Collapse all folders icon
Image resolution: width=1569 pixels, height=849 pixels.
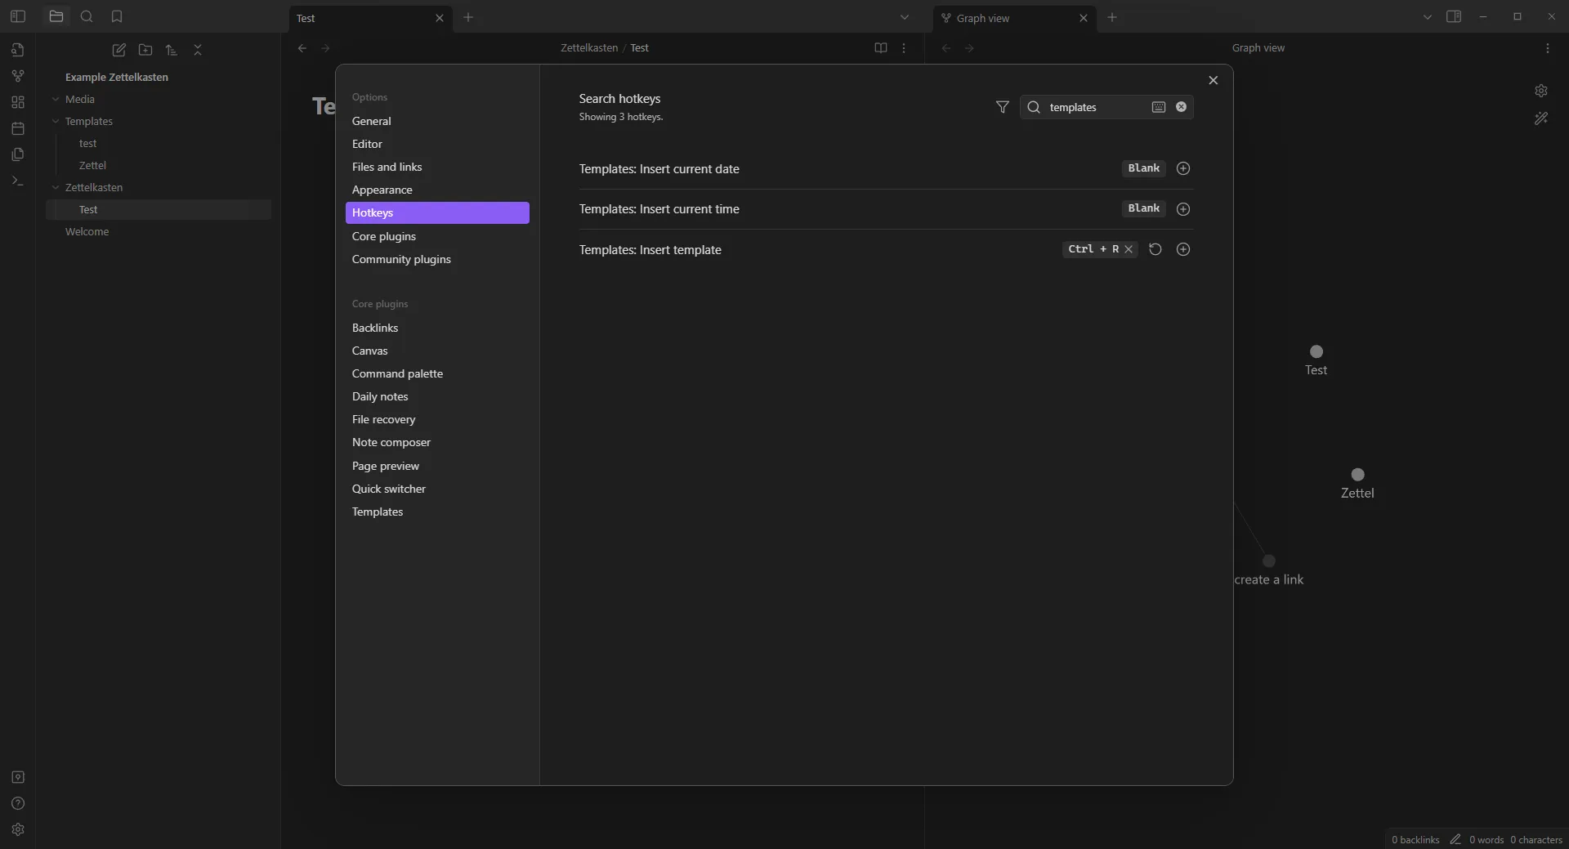point(198,50)
